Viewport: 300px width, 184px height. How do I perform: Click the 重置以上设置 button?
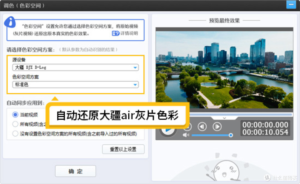[x=123, y=149]
